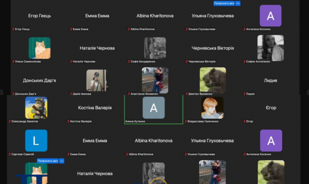Open the three-dots menu beside top "Попросить вкл"
The height and width of the screenshot is (184, 309).
point(238,3)
